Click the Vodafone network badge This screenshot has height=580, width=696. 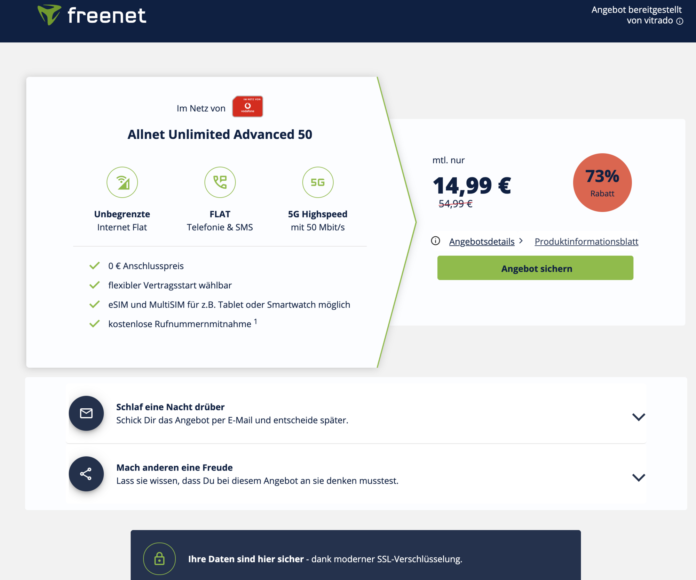[x=247, y=107]
